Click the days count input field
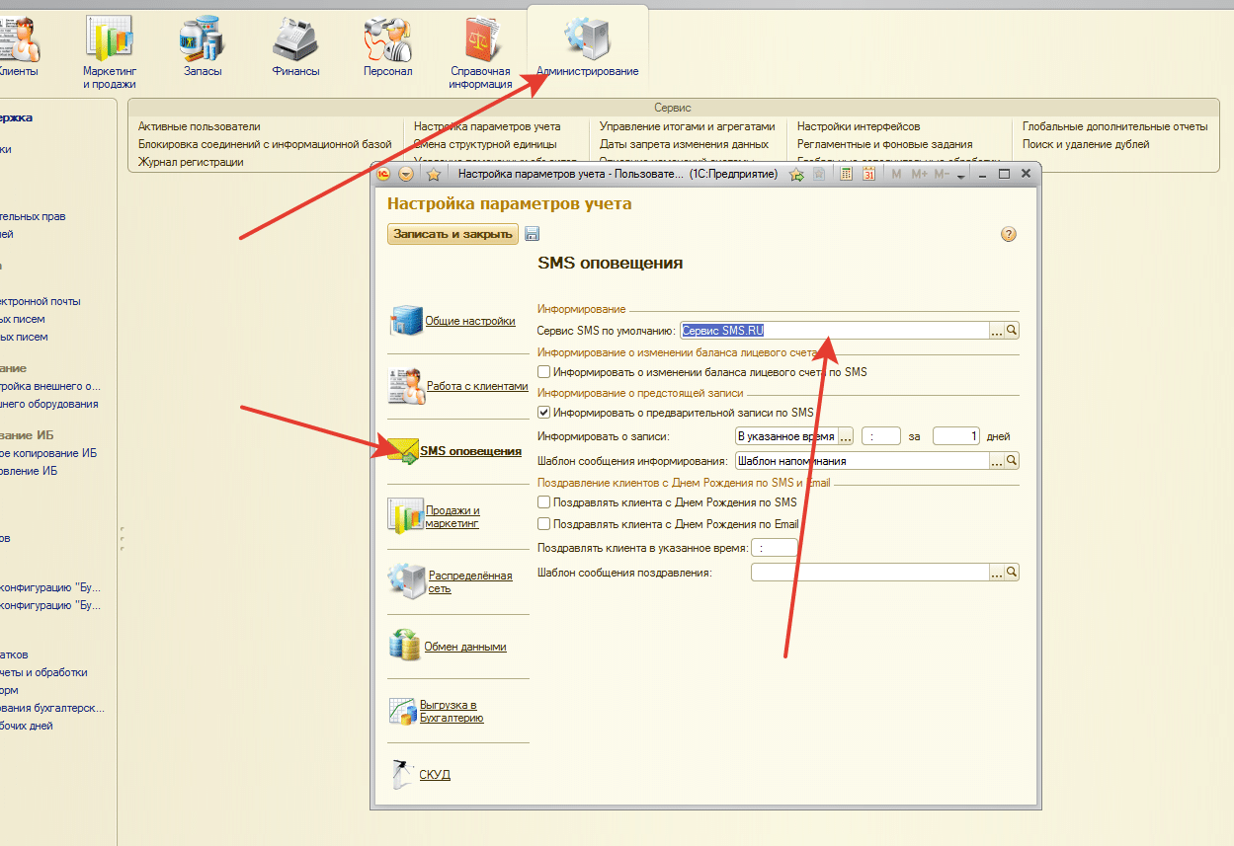This screenshot has height=846, width=1234. click(955, 435)
